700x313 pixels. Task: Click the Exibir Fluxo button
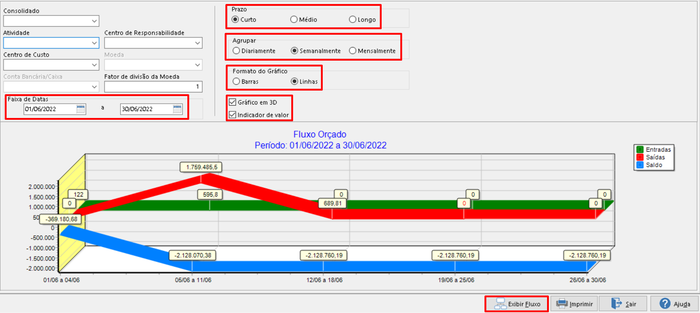[517, 304]
